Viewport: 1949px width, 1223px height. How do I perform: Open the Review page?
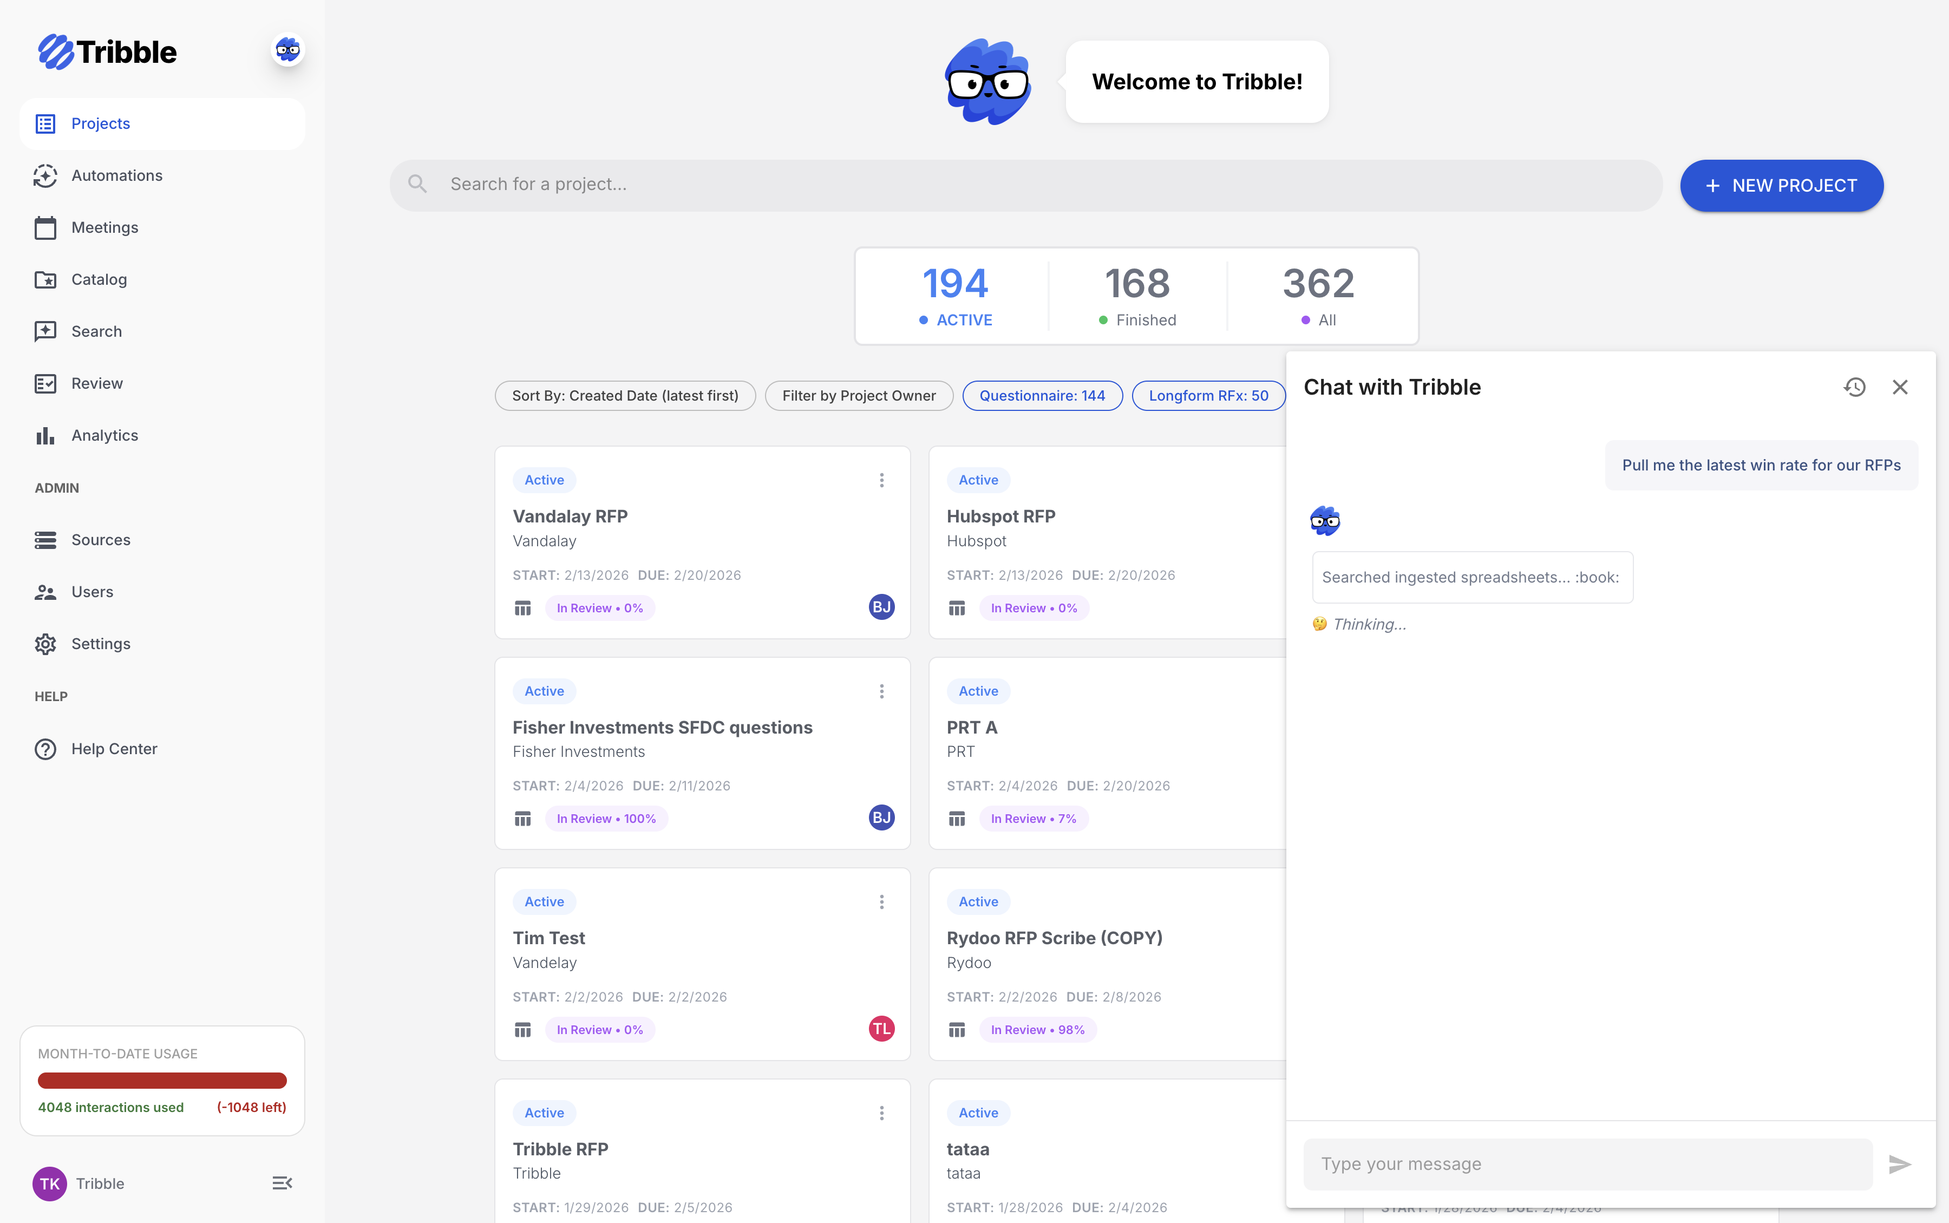coord(162,383)
